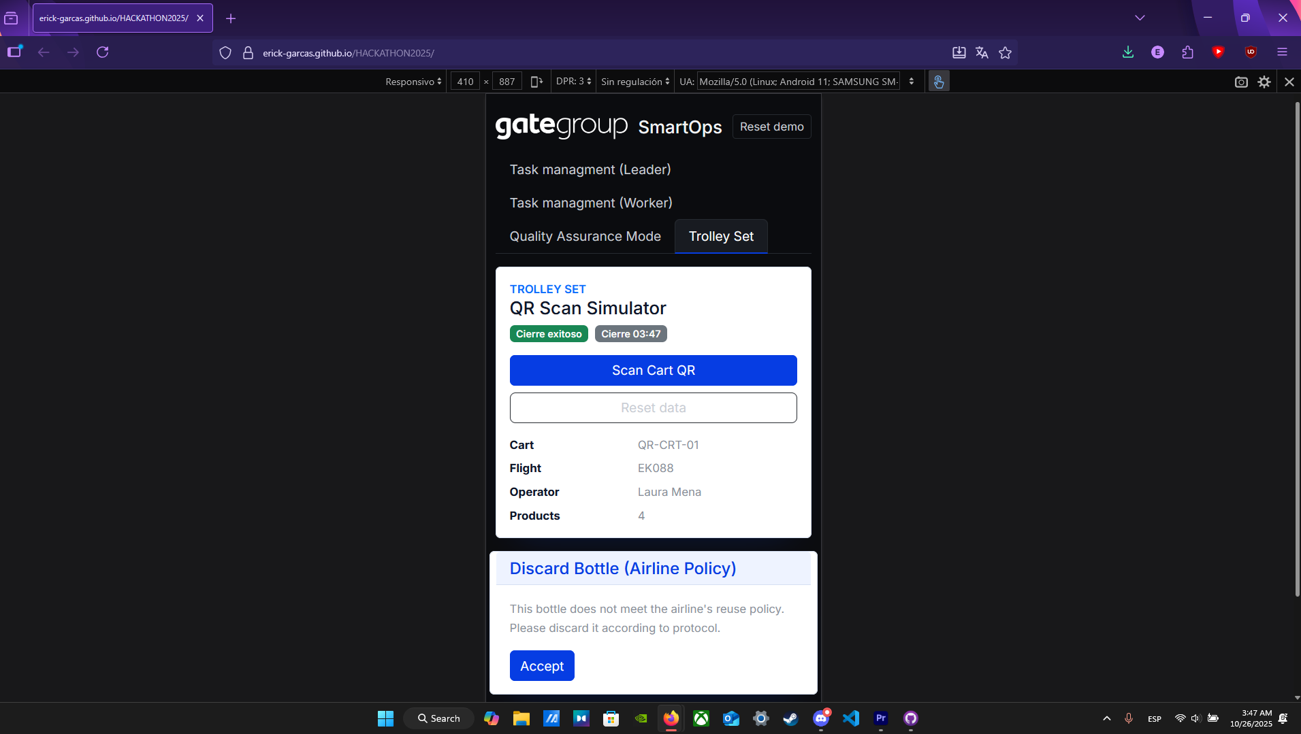
Task: Click the ESP language indicator
Action: coord(1155,719)
